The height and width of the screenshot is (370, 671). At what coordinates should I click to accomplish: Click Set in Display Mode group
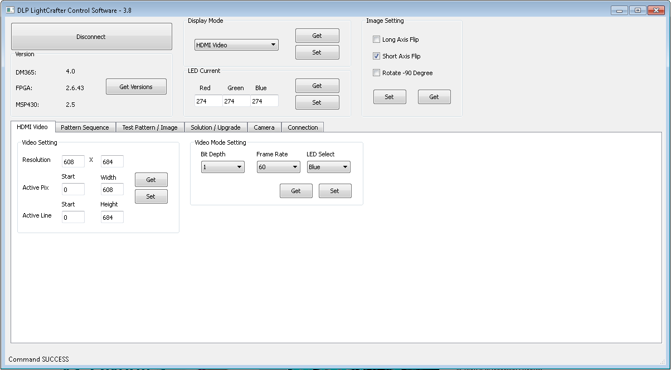click(x=317, y=52)
